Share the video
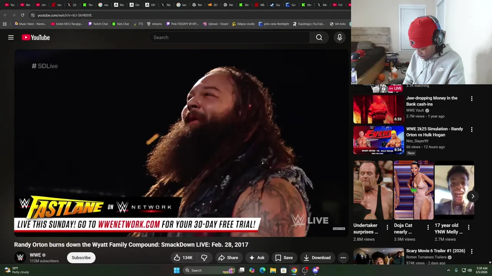This screenshot has height=276, width=492. click(228, 258)
